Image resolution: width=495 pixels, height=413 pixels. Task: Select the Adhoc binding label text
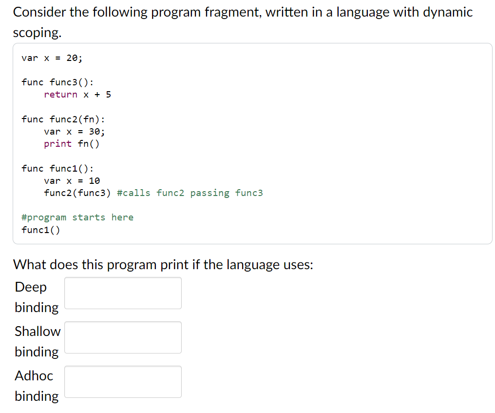[34, 386]
